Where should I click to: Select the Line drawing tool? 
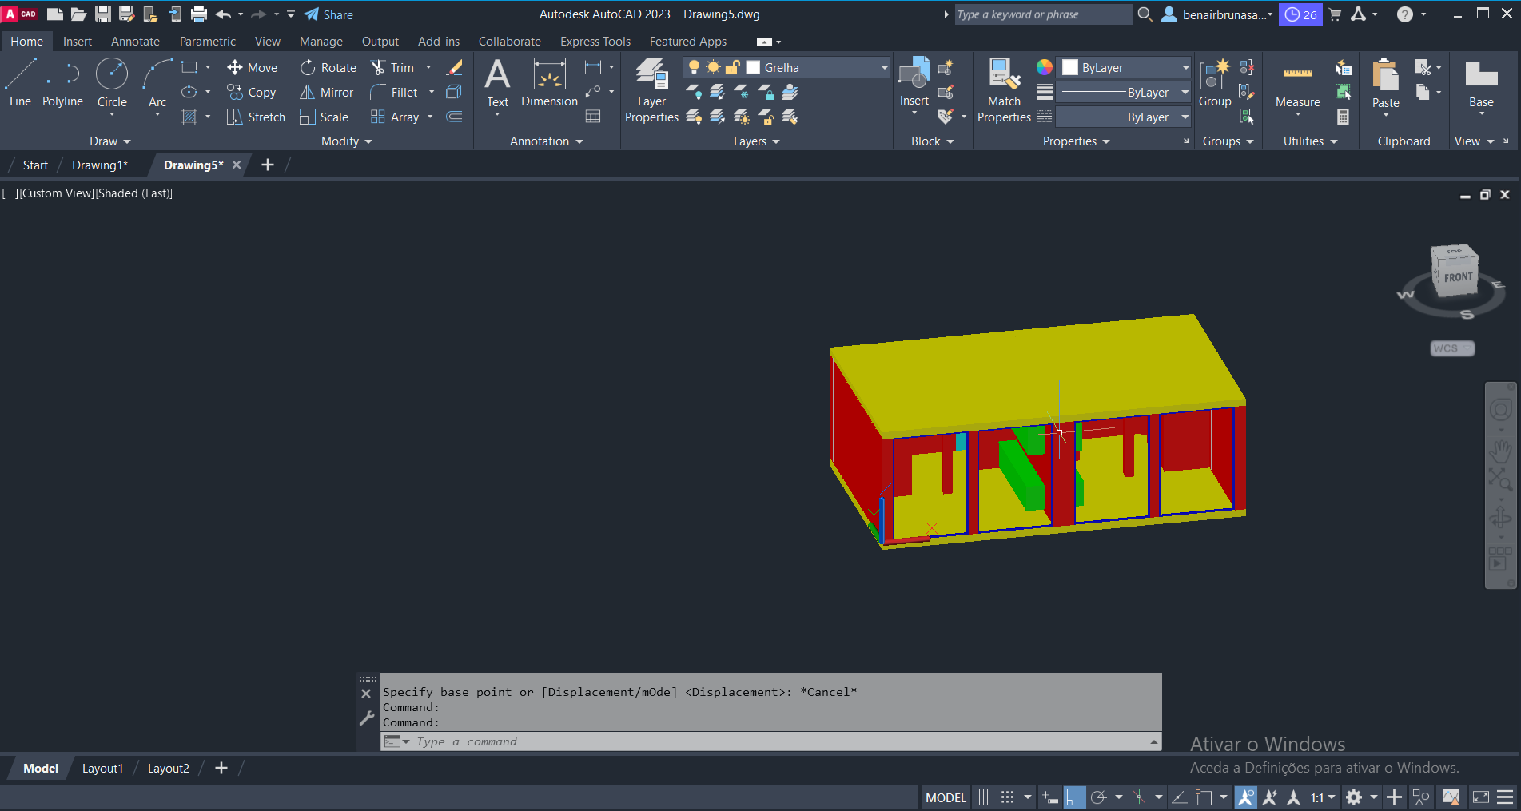20,83
